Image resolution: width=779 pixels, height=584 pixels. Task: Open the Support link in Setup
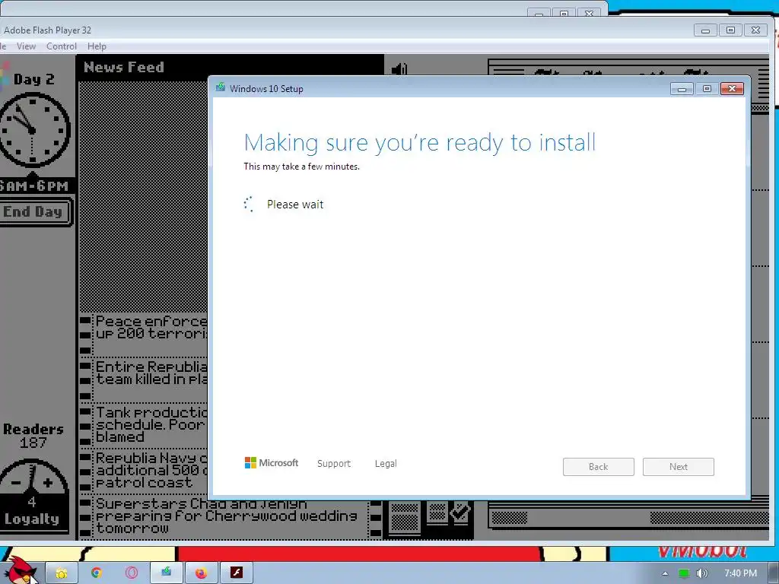334,463
